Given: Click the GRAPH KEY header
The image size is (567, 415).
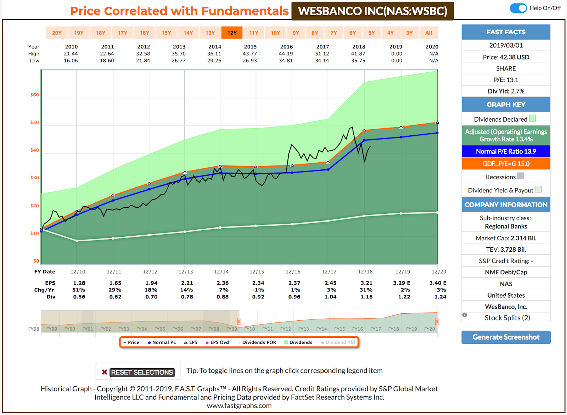Looking at the screenshot, I should pyautogui.click(x=506, y=105).
